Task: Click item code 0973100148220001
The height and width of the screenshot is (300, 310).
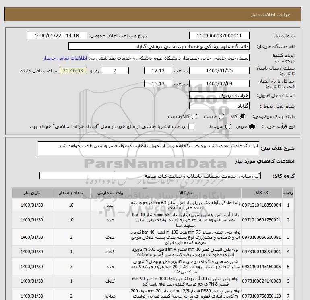Action: (262, 252)
